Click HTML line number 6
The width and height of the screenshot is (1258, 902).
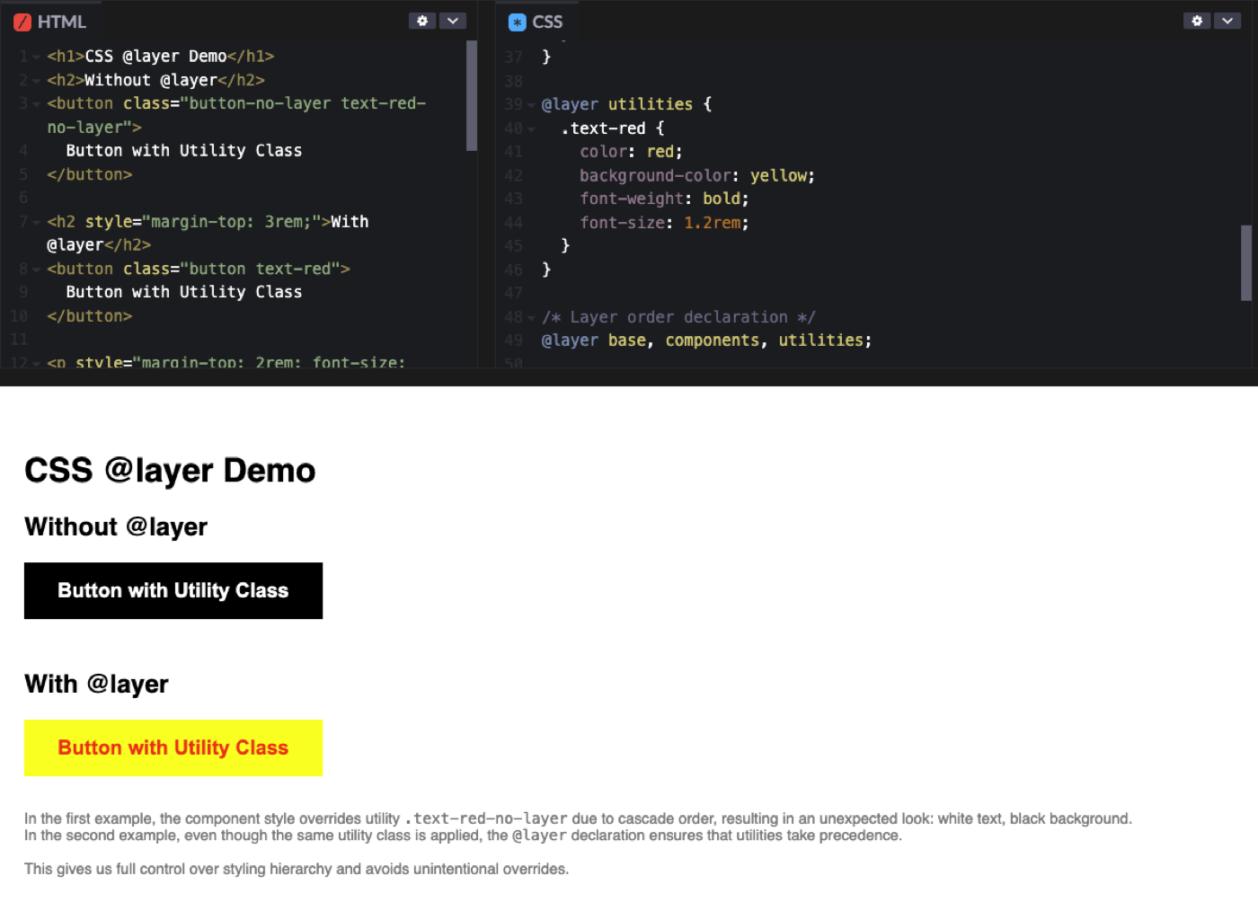point(23,198)
